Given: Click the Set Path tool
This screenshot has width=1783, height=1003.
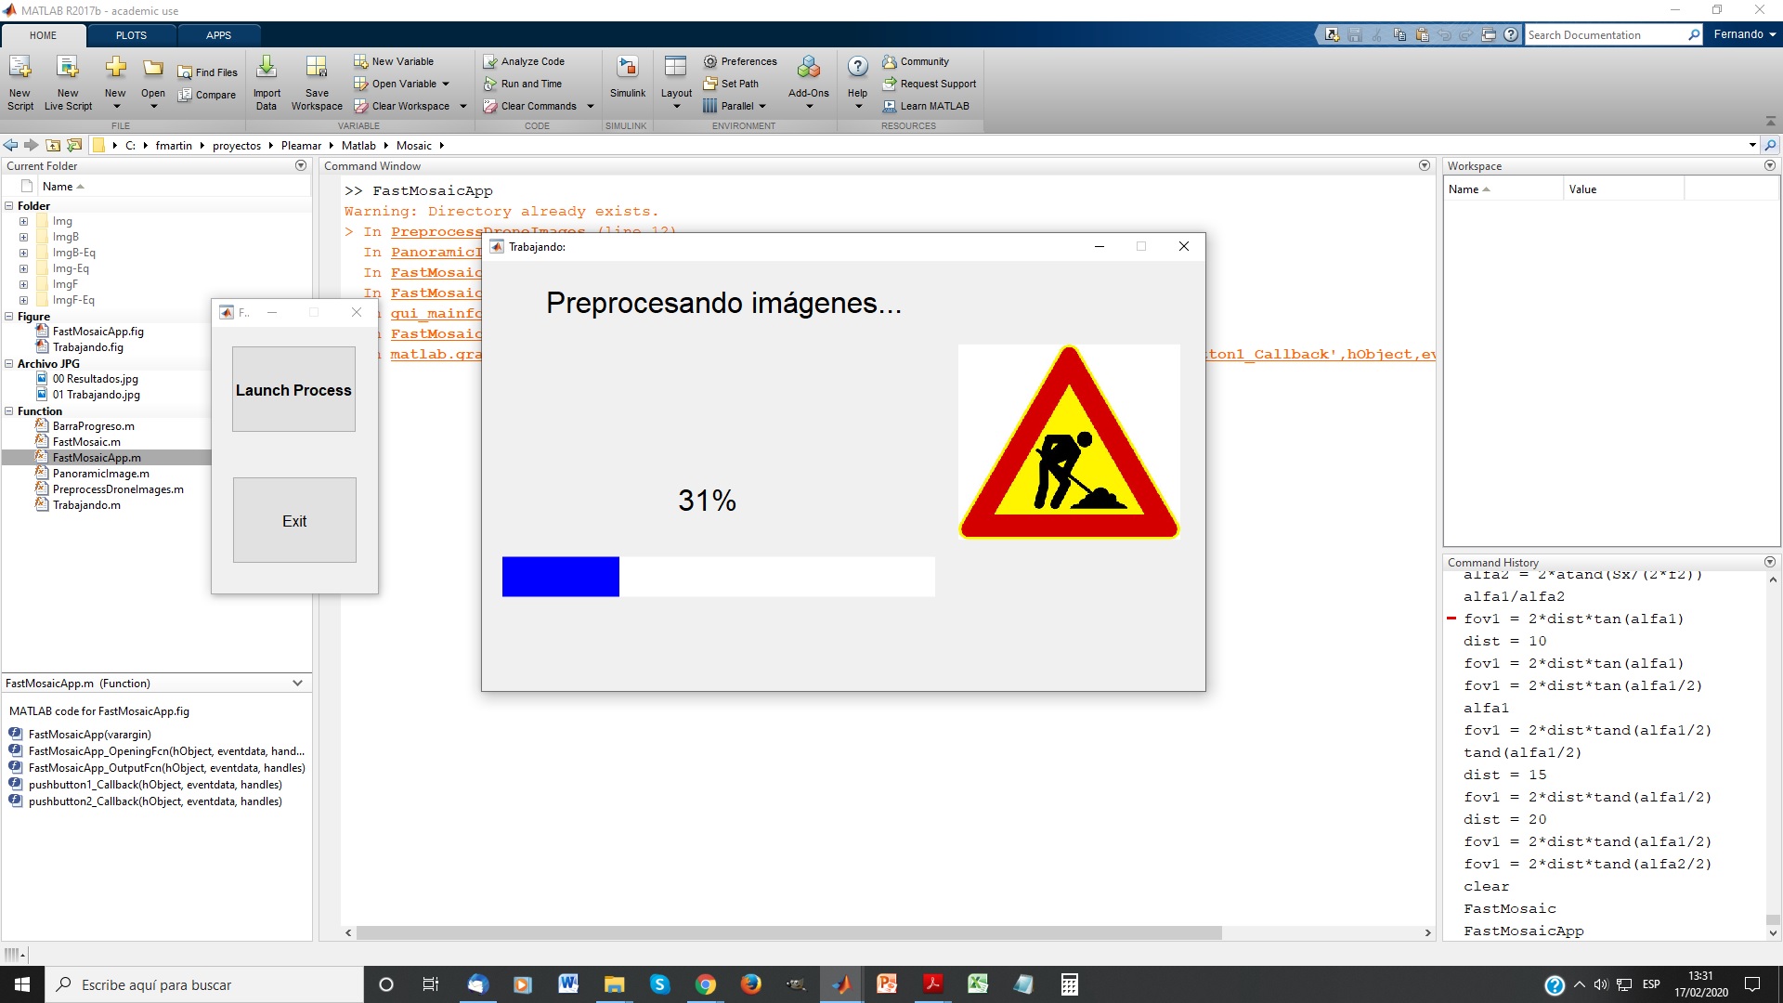Looking at the screenshot, I should click(731, 84).
